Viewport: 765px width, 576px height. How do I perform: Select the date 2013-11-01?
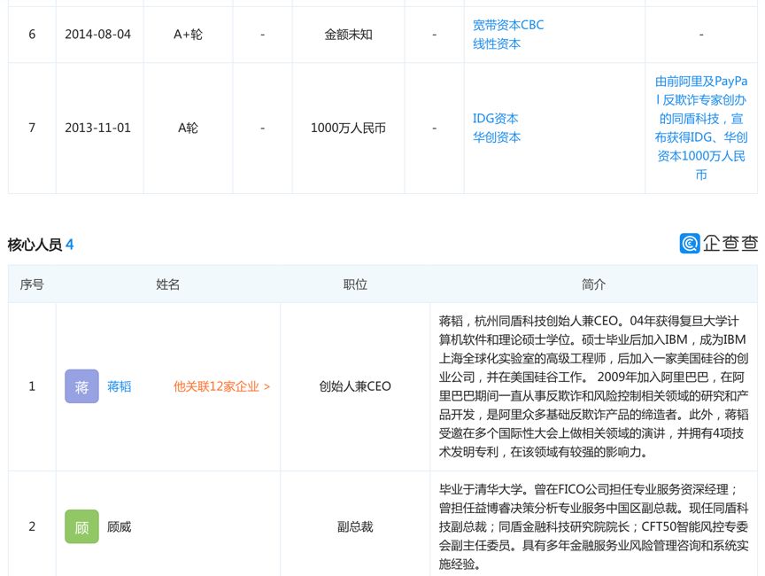tap(97, 128)
